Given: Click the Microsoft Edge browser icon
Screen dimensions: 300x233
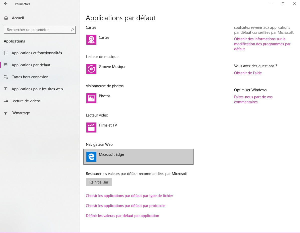Looking at the screenshot, I should [x=91, y=156].
